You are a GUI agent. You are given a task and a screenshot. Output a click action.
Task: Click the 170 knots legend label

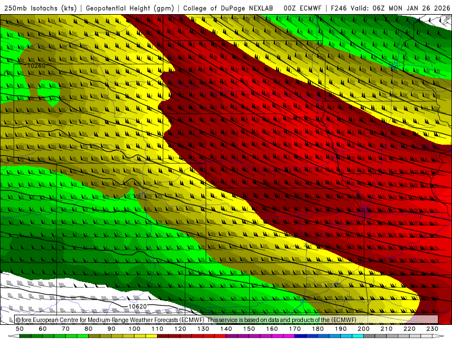pyautogui.click(x=295, y=329)
